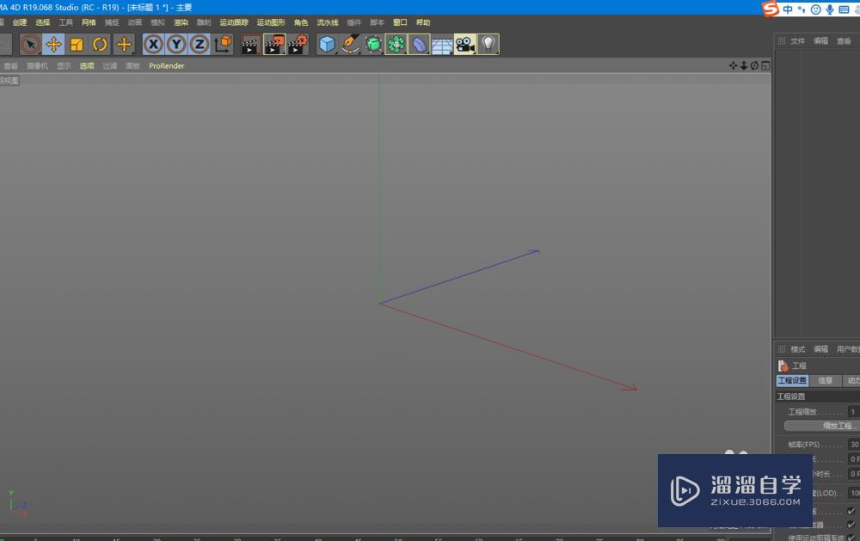
Task: Open viewport 过滤 menu
Action: [110, 66]
